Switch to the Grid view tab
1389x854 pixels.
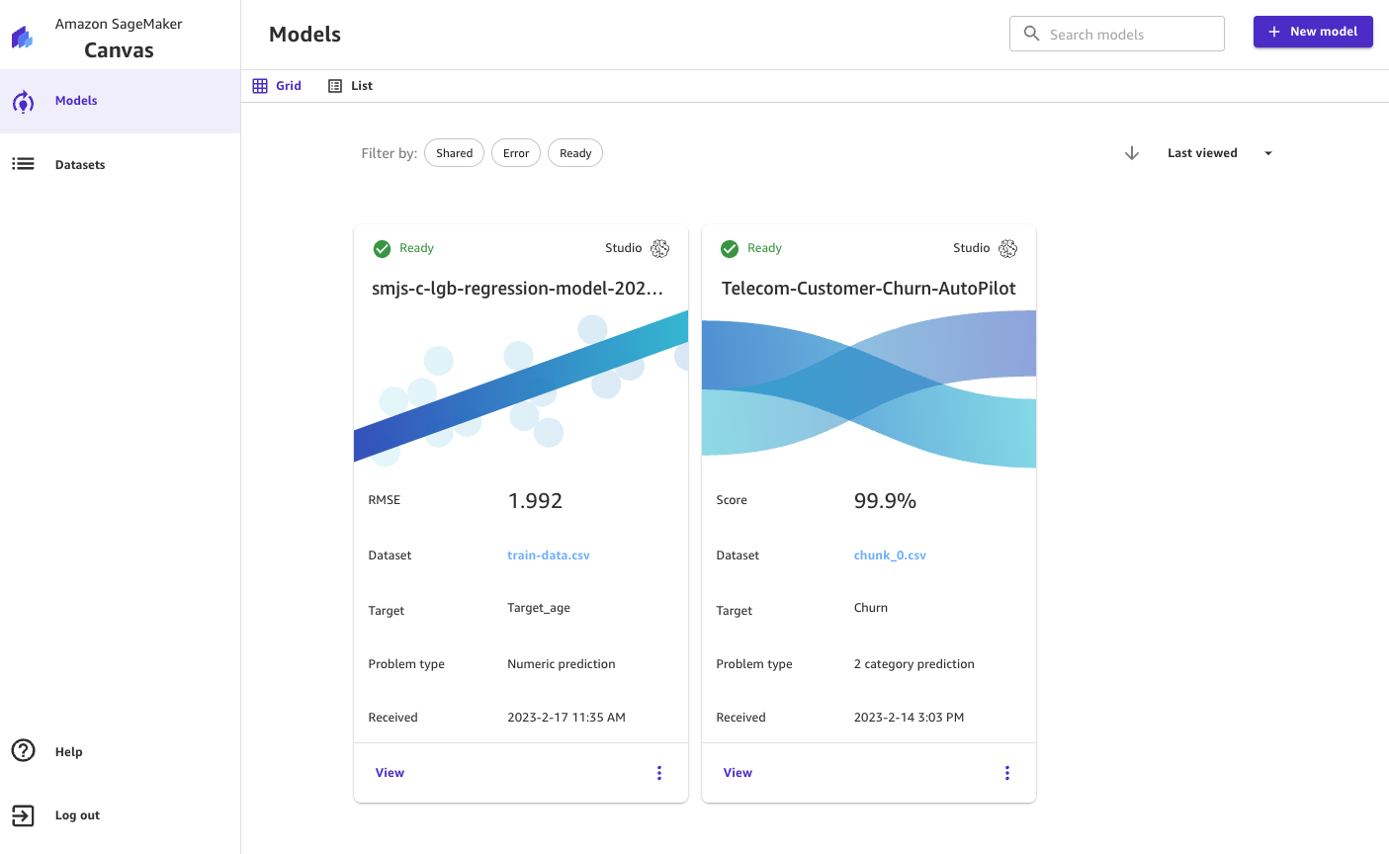coord(277,86)
